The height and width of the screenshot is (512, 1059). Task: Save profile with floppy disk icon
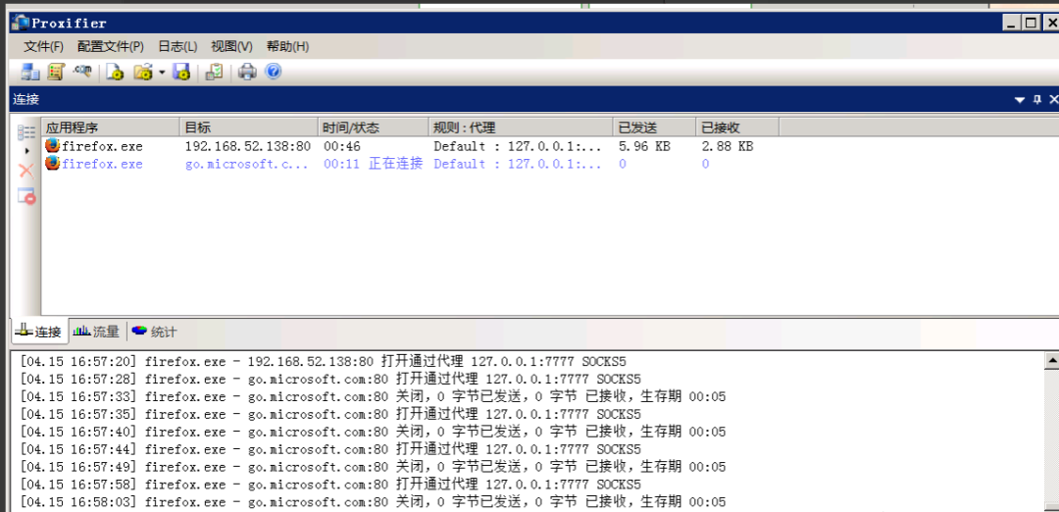(x=181, y=72)
